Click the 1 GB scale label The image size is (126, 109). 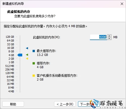pos(11,62)
